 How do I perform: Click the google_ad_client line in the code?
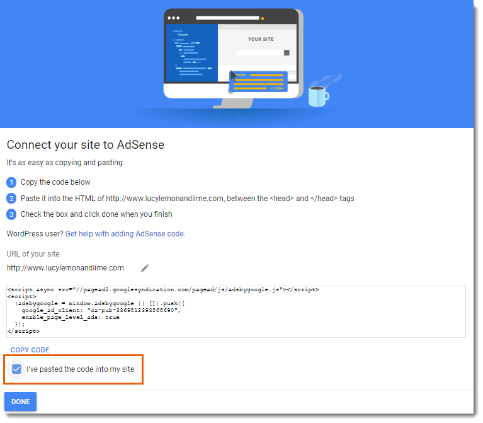pos(101,310)
